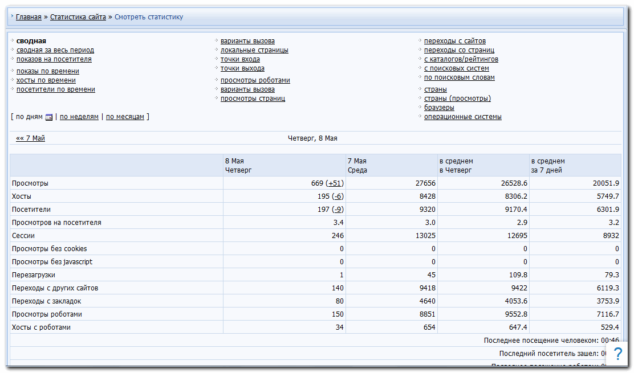Click the -6 change link in Хосты
This screenshot has width=634, height=373.
click(338, 196)
